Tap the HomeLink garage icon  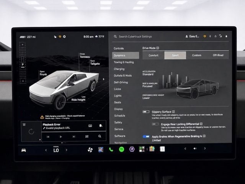216,36
